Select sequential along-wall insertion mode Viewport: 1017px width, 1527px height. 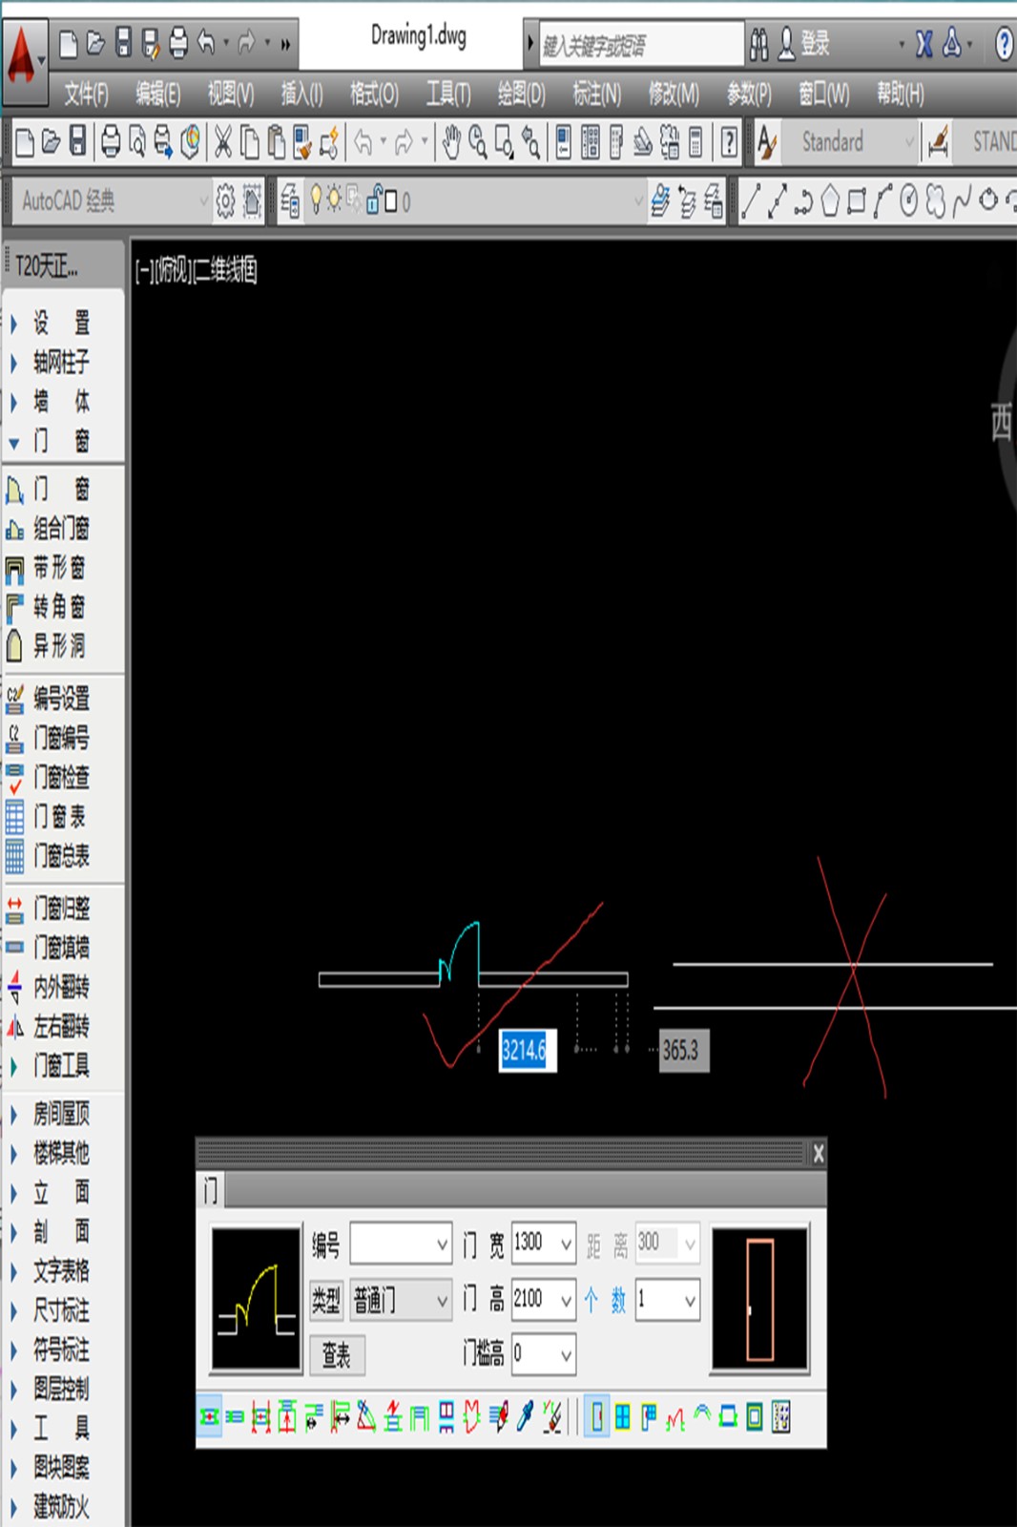tap(235, 1417)
